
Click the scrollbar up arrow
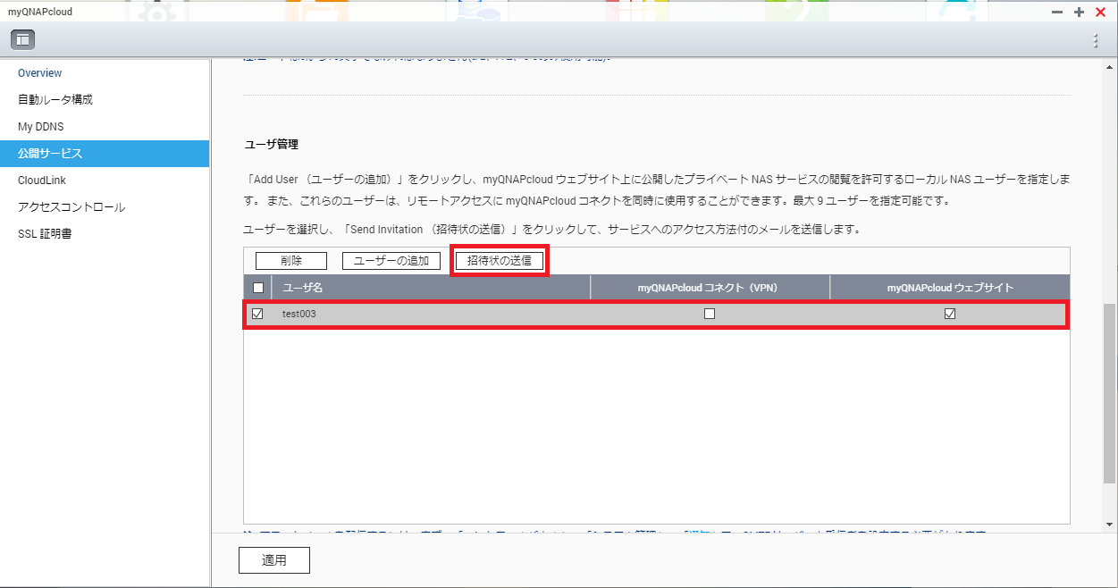(x=1110, y=66)
